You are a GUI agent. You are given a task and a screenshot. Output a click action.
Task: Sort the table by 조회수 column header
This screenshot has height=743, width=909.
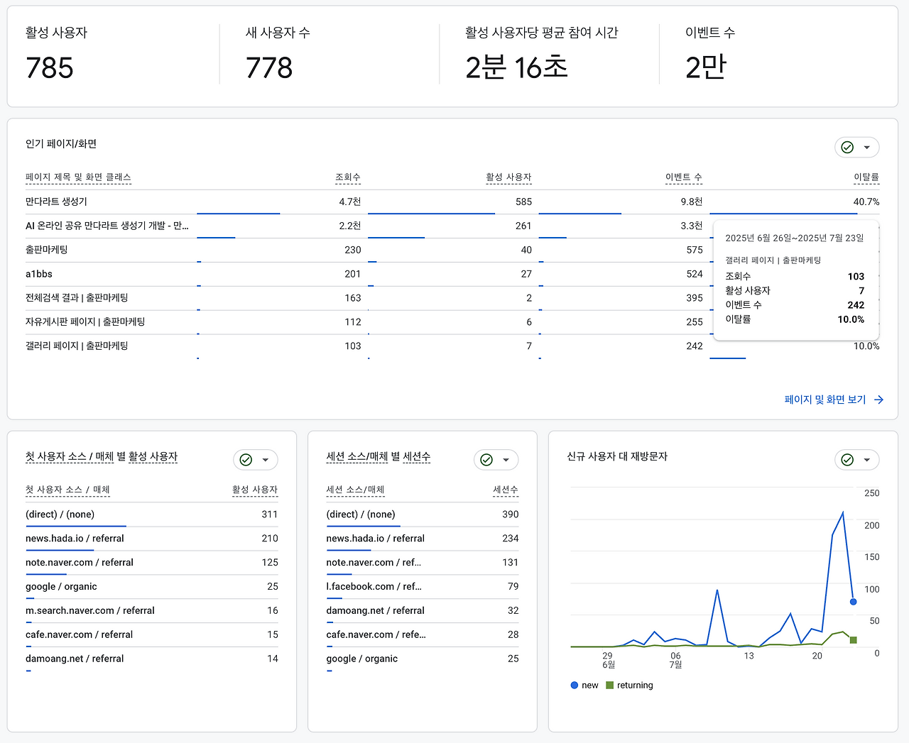[x=349, y=177]
